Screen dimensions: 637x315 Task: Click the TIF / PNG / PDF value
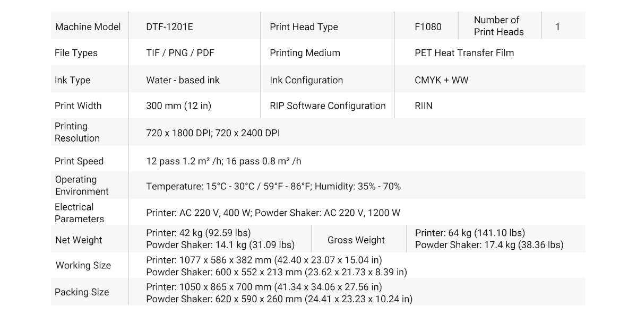click(180, 53)
